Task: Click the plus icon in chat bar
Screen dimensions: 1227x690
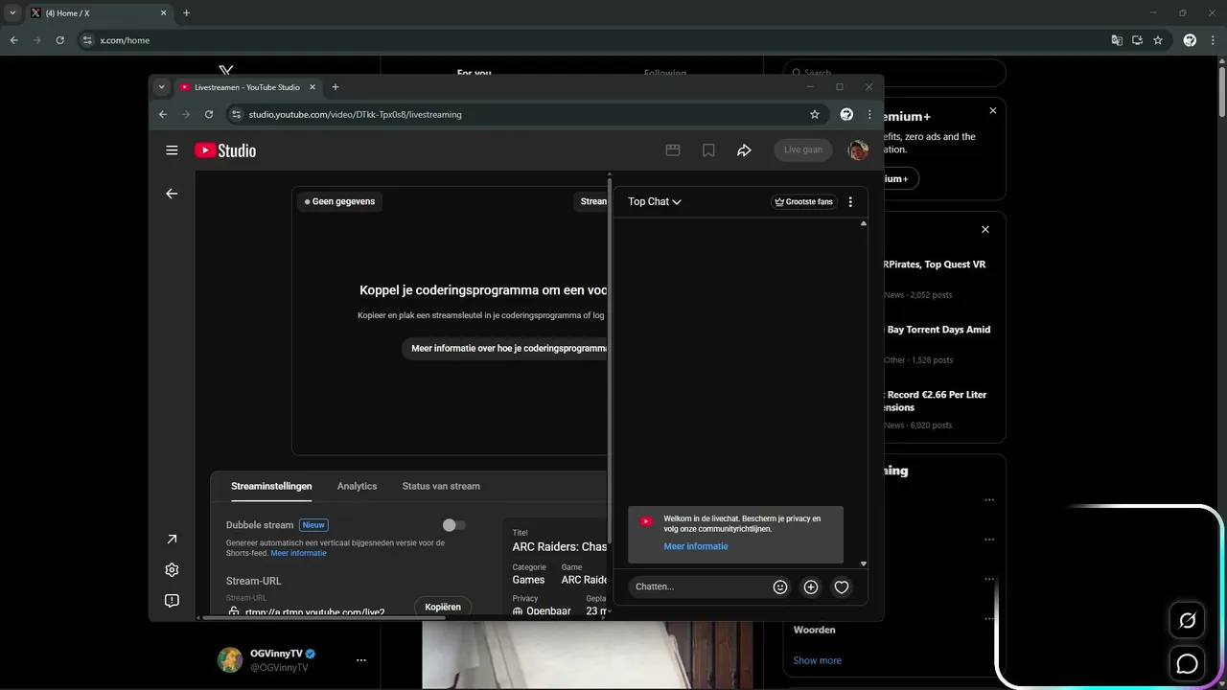Action: [x=811, y=586]
